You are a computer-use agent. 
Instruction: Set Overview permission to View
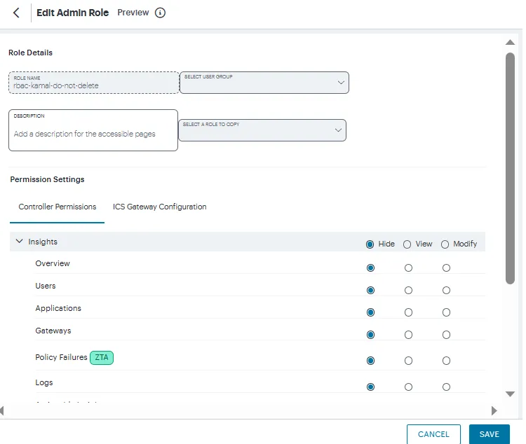[408, 268]
